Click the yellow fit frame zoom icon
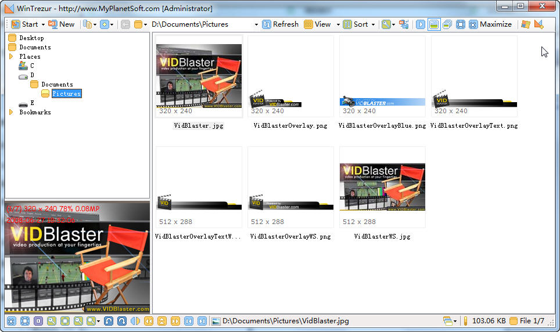Image resolution: width=560 pixels, height=332 pixels. click(65, 321)
